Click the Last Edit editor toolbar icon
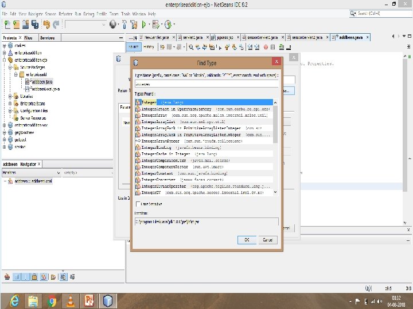The height and width of the screenshot is (309, 413). click(x=162, y=47)
